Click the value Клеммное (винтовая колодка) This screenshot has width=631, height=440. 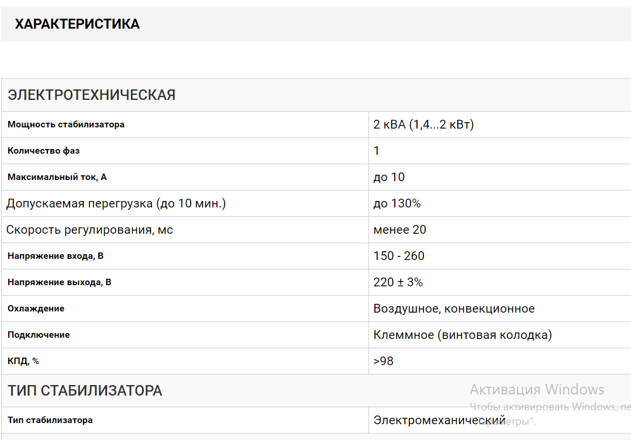[x=463, y=335]
